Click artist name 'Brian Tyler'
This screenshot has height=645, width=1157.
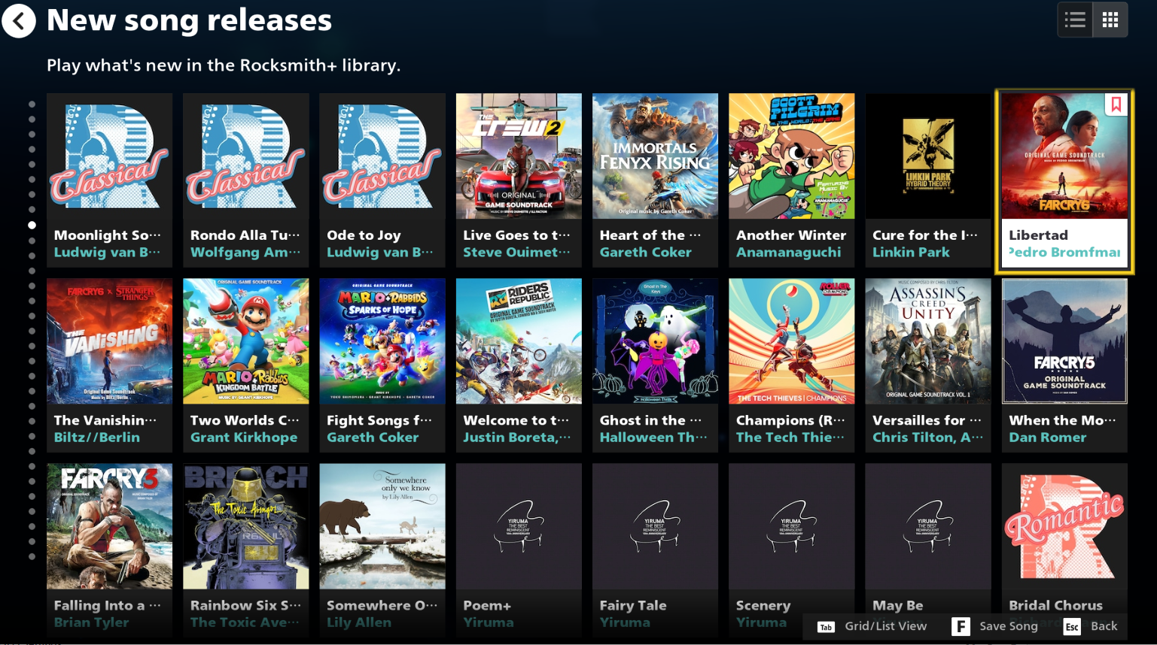coord(92,622)
